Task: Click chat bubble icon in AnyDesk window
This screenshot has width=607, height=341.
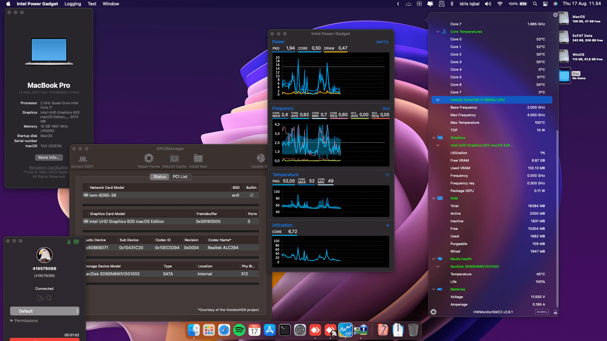Action: (x=49, y=298)
